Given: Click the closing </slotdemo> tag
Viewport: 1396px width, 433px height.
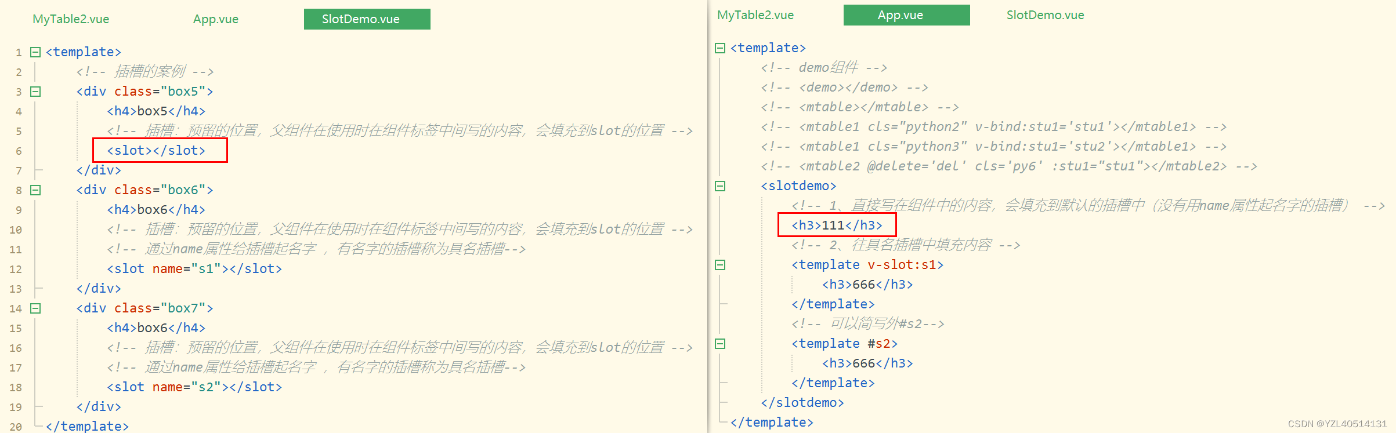Looking at the screenshot, I should (x=802, y=403).
